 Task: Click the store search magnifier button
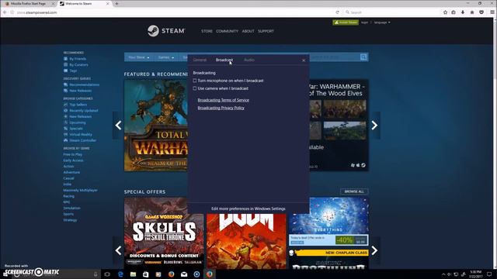363,57
